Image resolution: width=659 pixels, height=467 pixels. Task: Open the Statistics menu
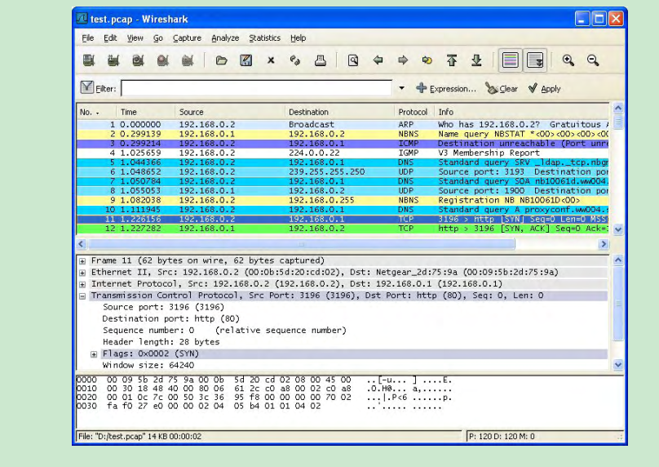[x=264, y=38]
